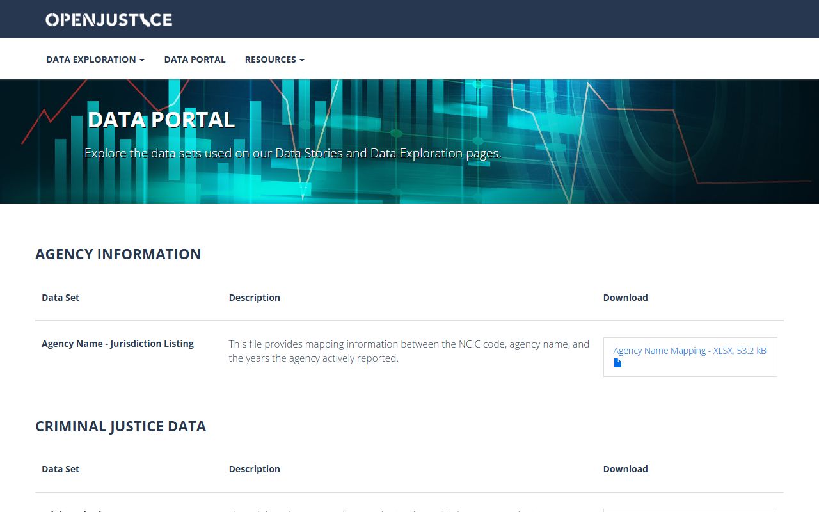Click the 'Explore the data sets' banner subtitle

point(293,154)
